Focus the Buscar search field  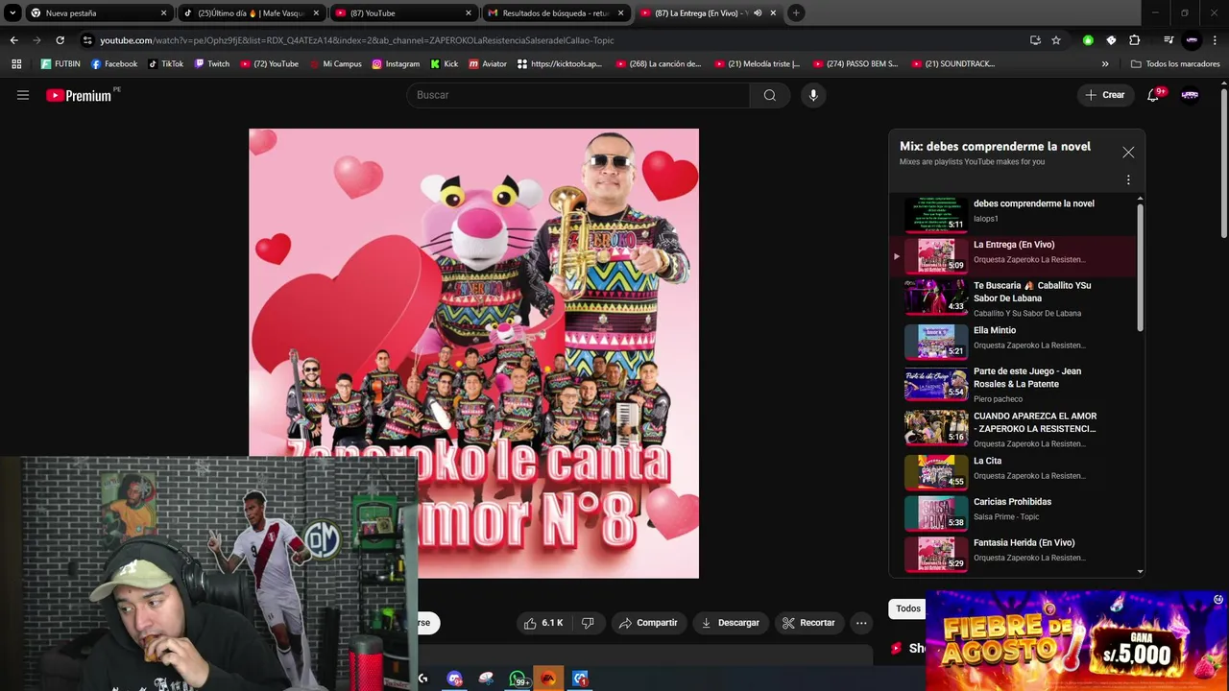578,95
